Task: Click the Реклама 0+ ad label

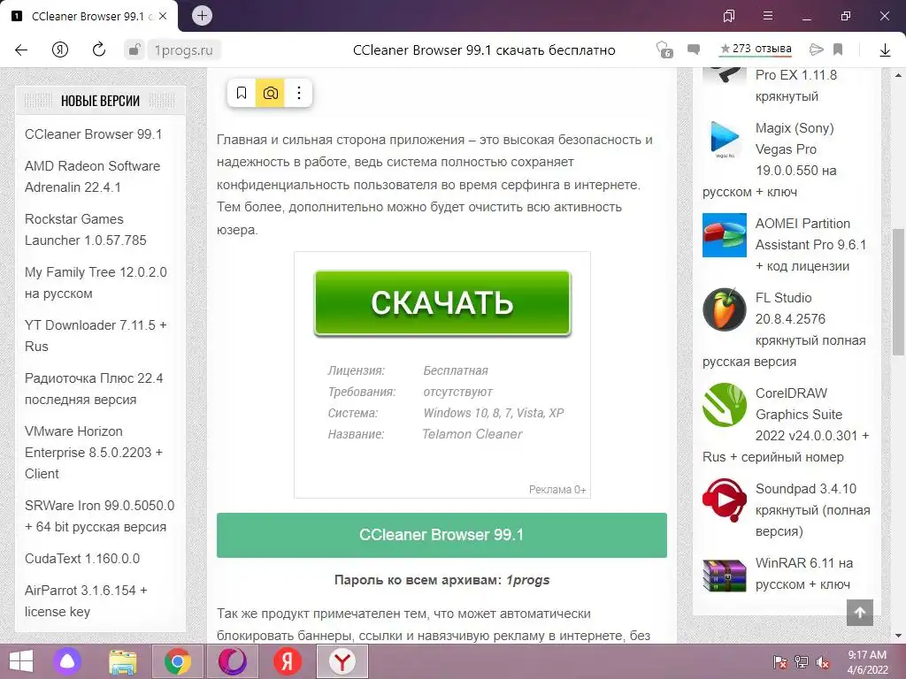Action: coord(557,490)
